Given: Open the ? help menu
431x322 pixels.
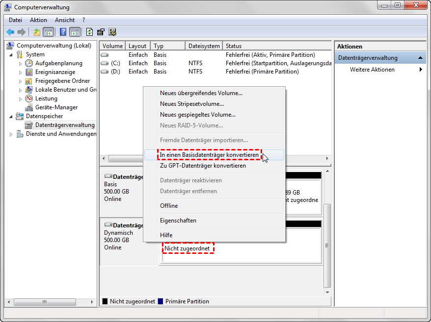Looking at the screenshot, I should coord(83,20).
